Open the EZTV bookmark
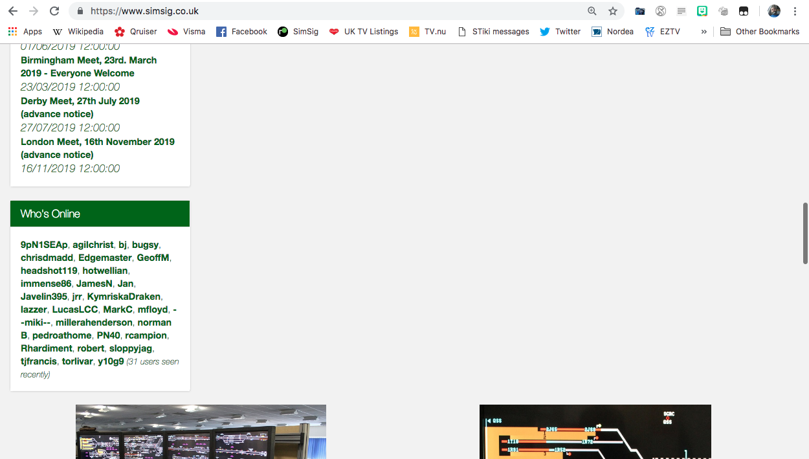The image size is (809, 459). pyautogui.click(x=662, y=31)
